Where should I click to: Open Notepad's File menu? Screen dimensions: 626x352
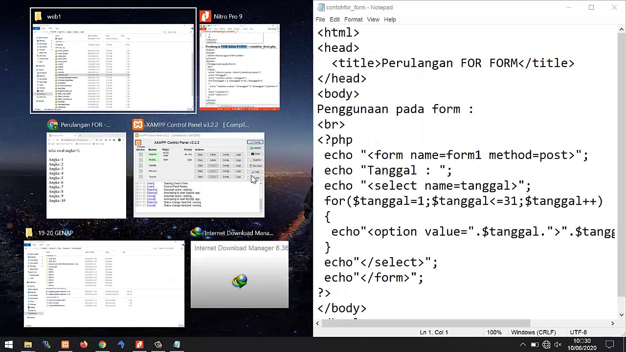pos(320,20)
